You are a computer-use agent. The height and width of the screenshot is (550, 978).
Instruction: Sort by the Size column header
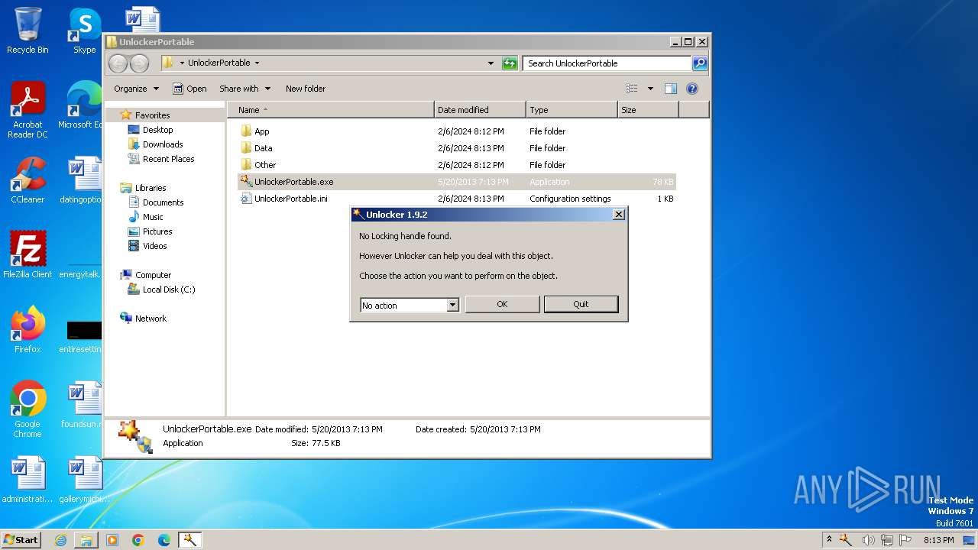(x=648, y=110)
